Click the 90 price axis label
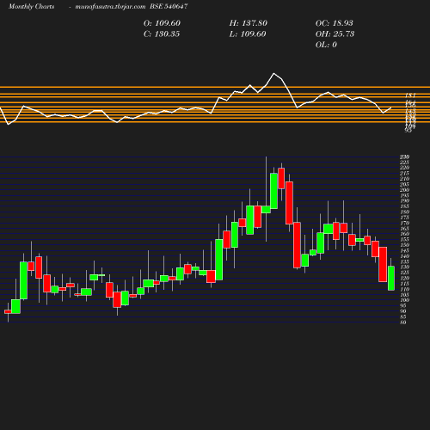The width and height of the screenshot is (430, 430). 403,311
